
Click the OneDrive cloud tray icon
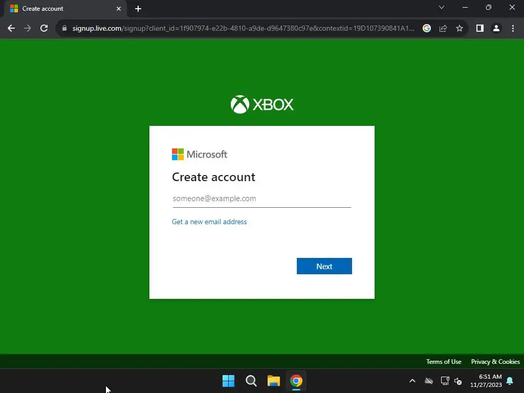click(x=429, y=381)
